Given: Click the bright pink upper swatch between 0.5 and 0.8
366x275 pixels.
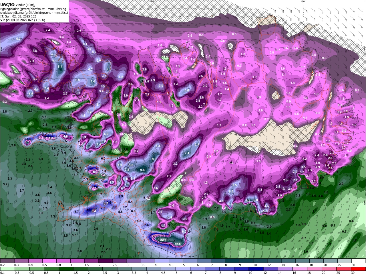Looking at the screenshot, I should (49, 261).
